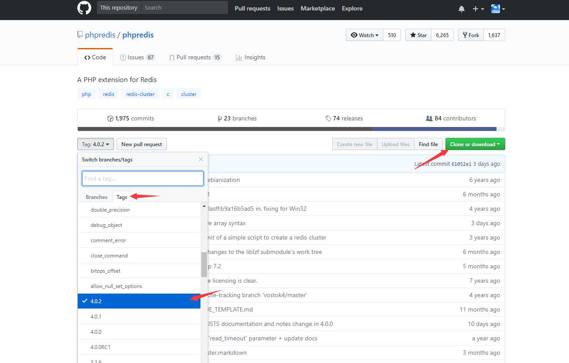Select the 4.0.1 tag

139,316
